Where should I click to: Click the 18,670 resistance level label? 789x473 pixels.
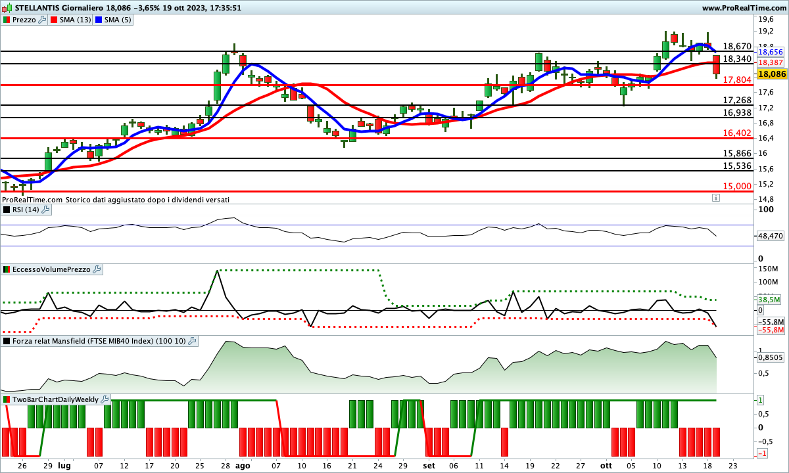737,47
